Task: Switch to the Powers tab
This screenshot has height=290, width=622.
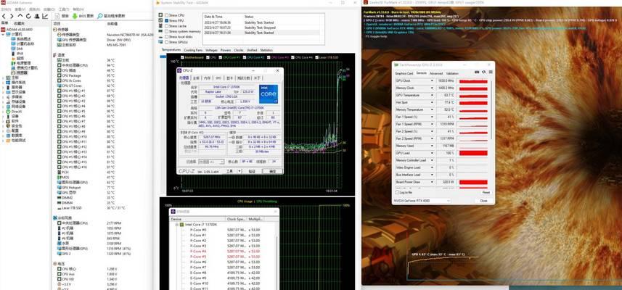Action: 226,50
